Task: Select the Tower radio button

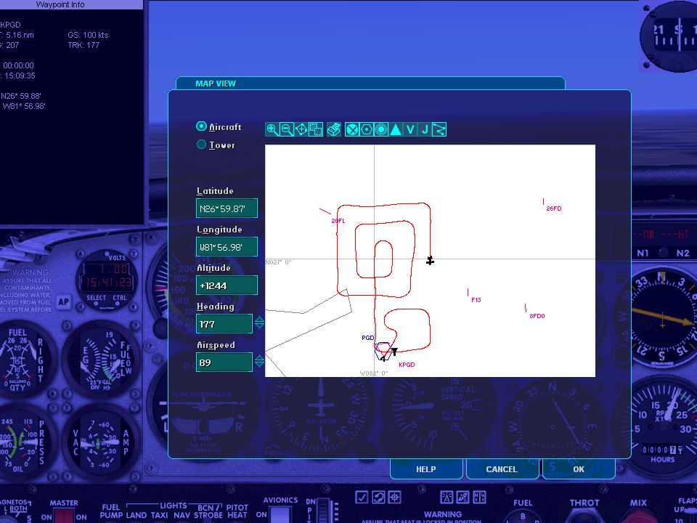Action: [x=201, y=145]
